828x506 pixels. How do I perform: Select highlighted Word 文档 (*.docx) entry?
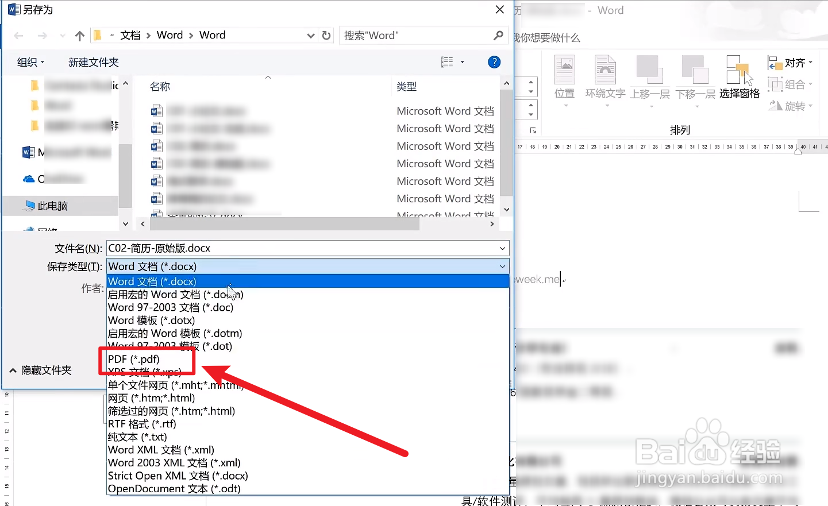(x=308, y=281)
